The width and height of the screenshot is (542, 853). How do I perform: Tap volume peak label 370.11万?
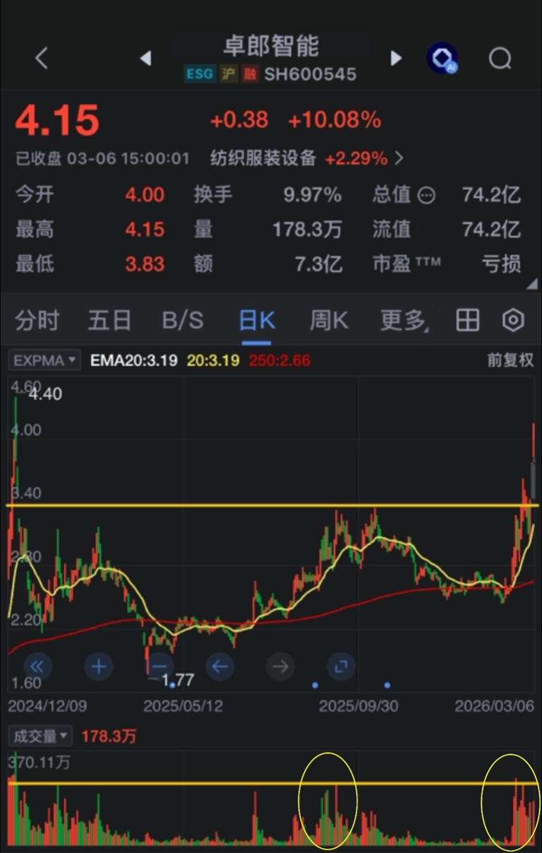[39, 763]
